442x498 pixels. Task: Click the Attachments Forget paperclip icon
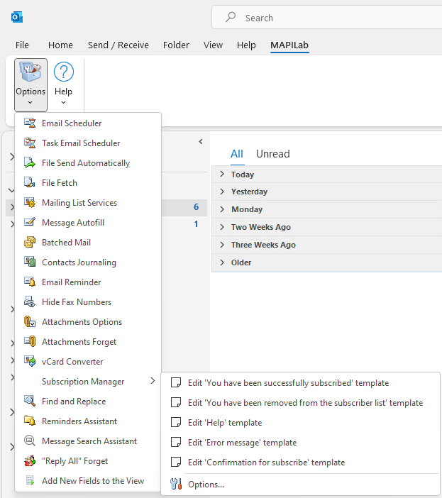click(x=30, y=342)
